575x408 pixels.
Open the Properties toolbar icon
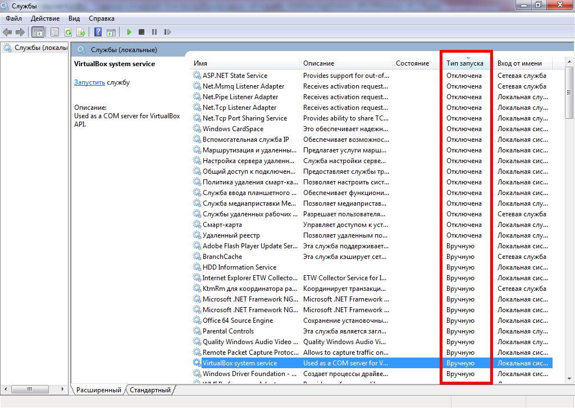coord(55,33)
